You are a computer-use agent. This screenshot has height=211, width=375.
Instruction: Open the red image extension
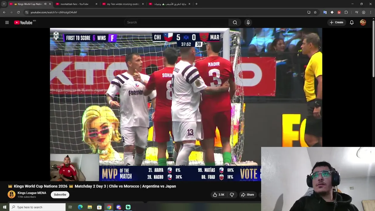coord(339,12)
